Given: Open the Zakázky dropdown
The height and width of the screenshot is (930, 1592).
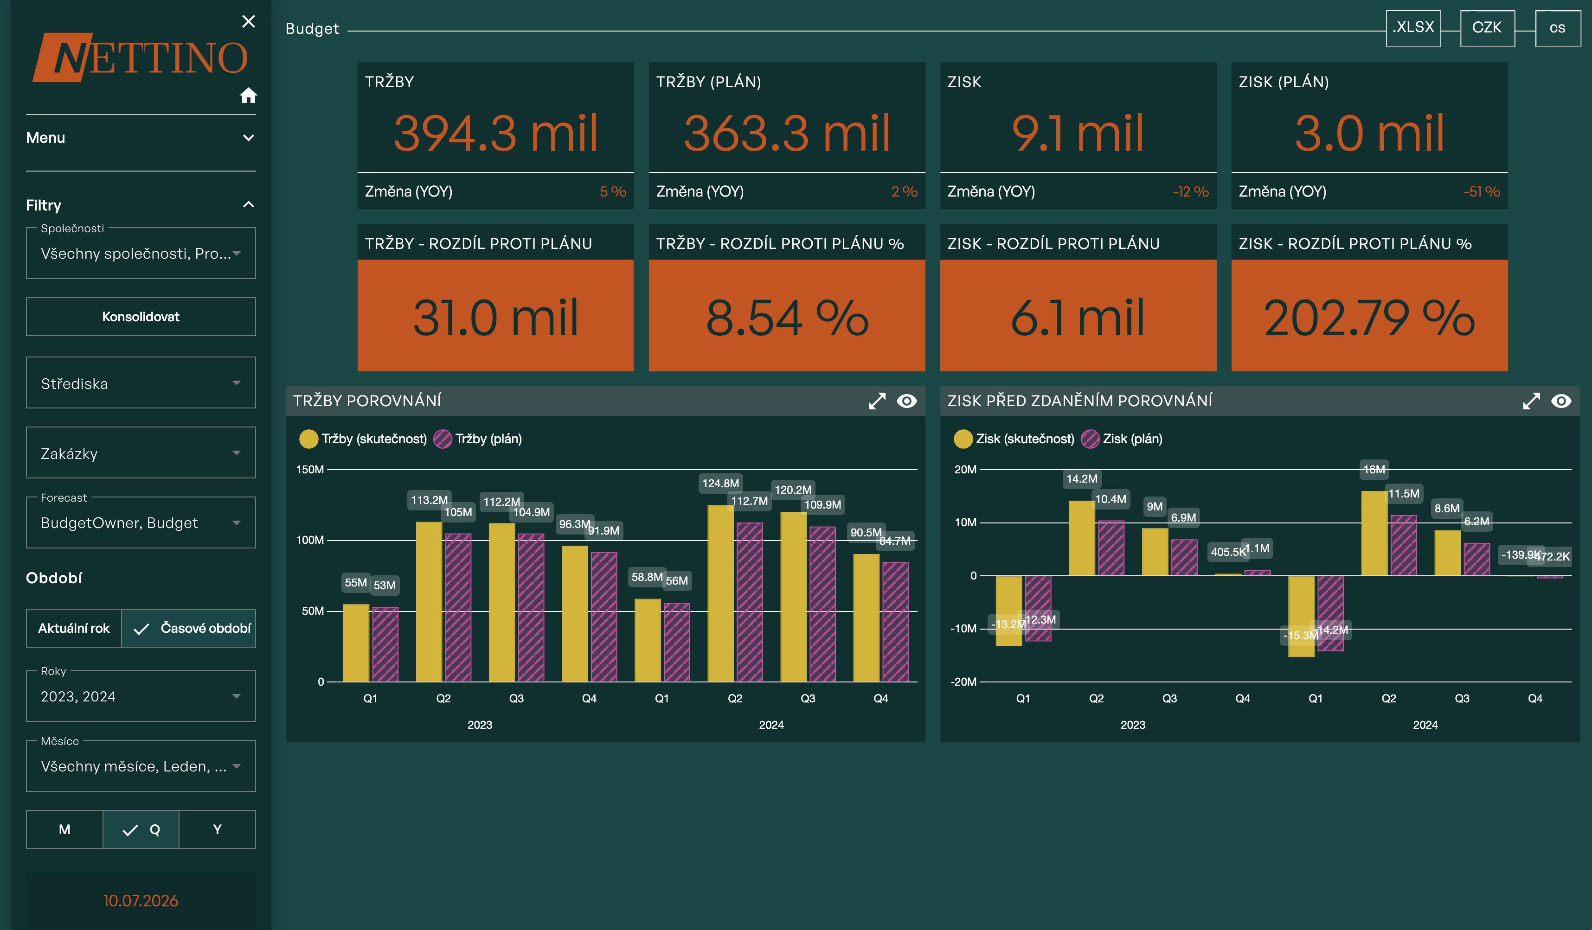Looking at the screenshot, I should 141,453.
